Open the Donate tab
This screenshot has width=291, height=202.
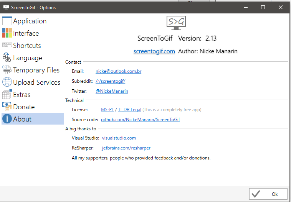(33, 107)
